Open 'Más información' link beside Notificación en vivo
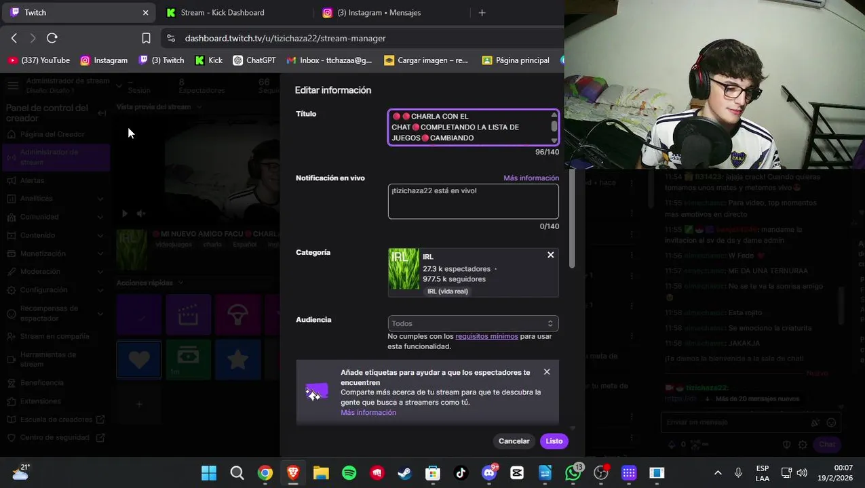 531,178
